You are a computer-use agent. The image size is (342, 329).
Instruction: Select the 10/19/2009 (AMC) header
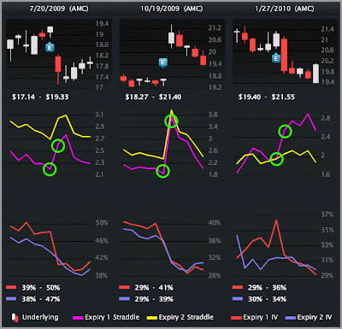click(172, 9)
